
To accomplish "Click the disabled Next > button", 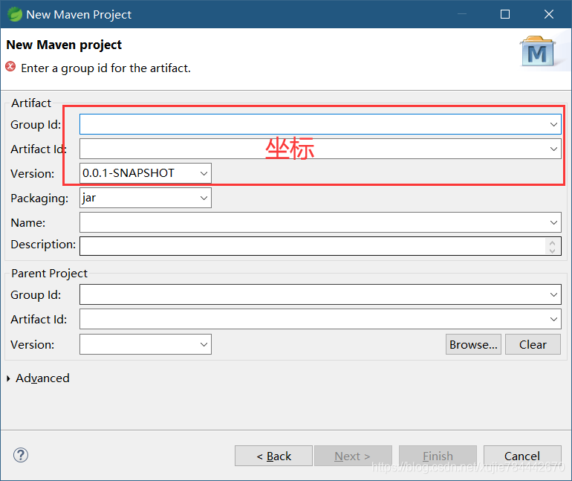I will [x=353, y=456].
